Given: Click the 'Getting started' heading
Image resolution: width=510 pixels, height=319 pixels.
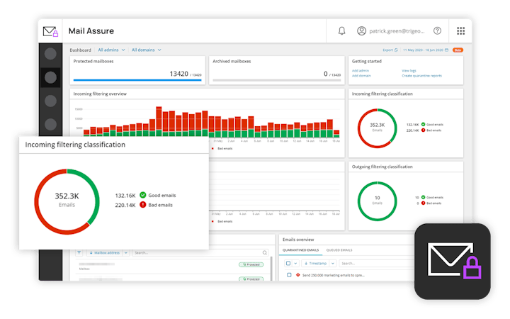Looking at the screenshot, I should [x=367, y=61].
